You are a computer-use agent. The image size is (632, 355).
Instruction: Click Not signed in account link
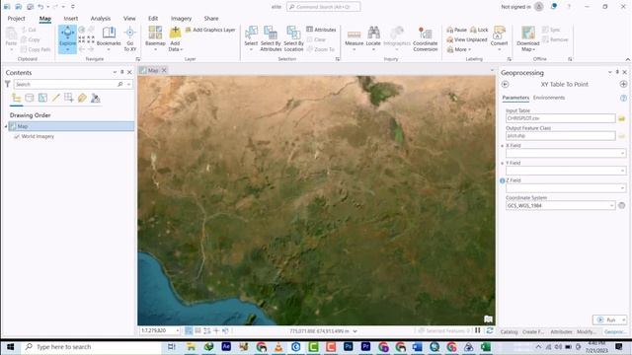(x=515, y=7)
